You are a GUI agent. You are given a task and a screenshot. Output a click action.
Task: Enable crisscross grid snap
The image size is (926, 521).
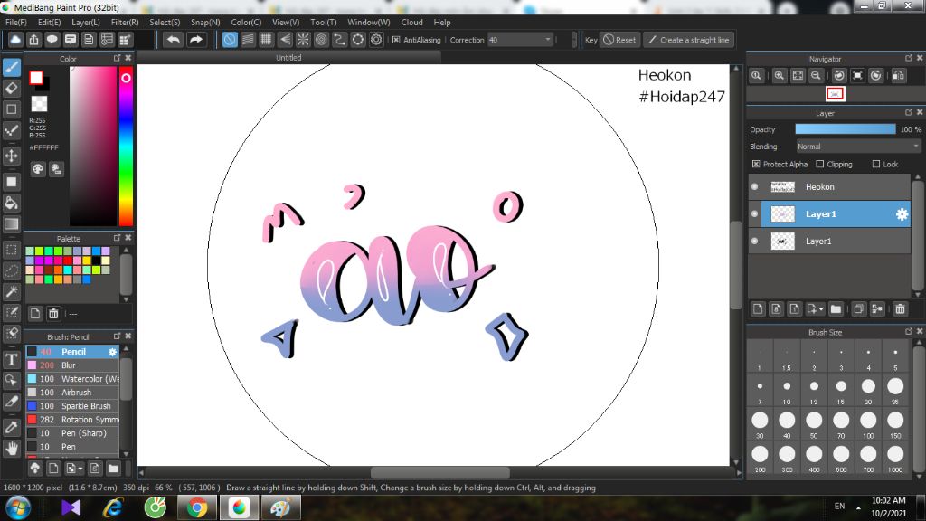[267, 40]
